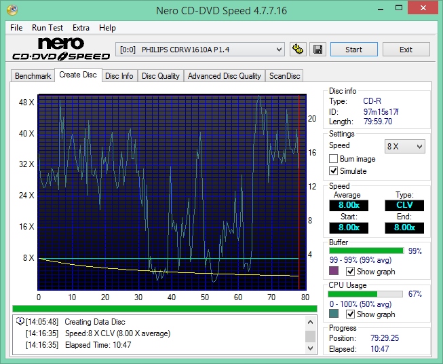
Task: Click the clock icon in the log
Action: [20, 322]
